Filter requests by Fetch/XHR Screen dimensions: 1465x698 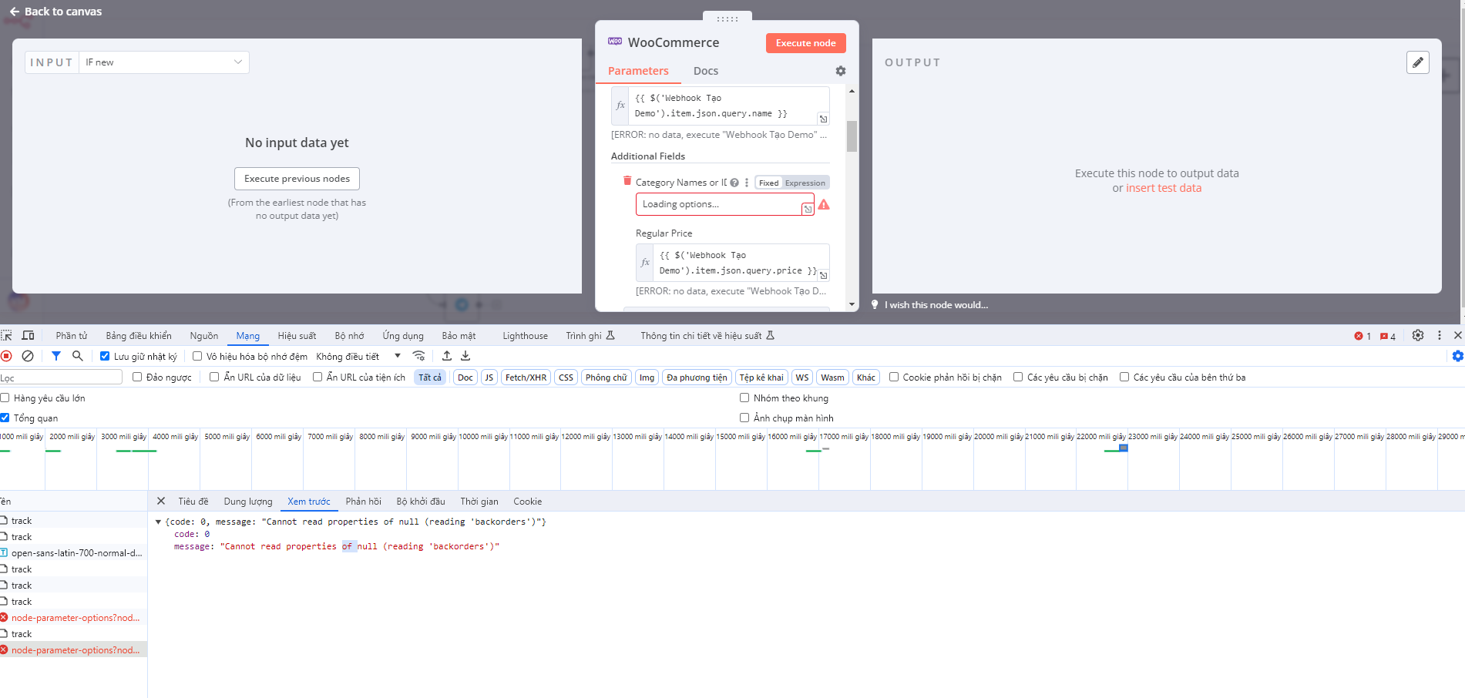tap(526, 377)
